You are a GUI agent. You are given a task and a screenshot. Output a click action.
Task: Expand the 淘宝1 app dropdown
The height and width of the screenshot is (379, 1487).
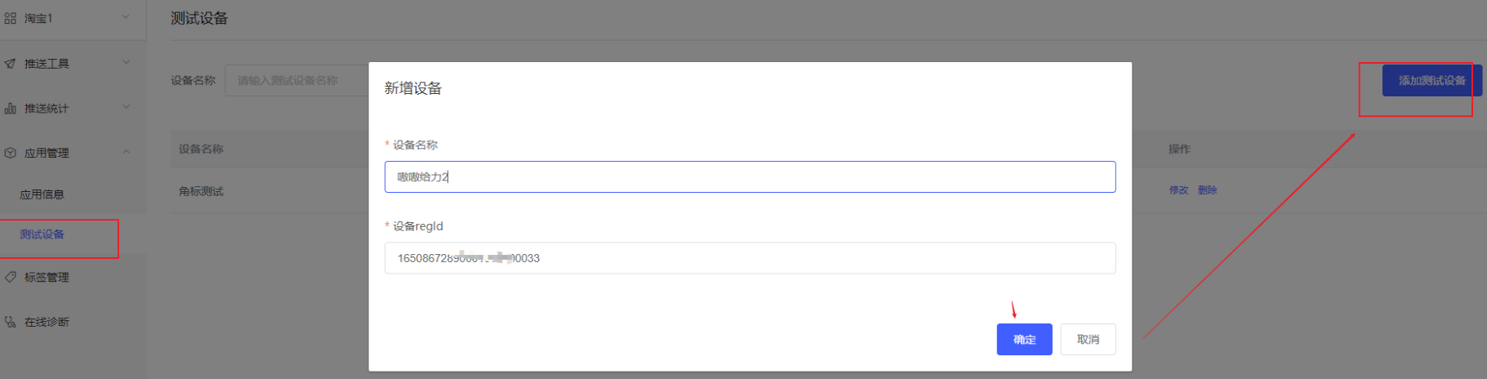click(126, 17)
